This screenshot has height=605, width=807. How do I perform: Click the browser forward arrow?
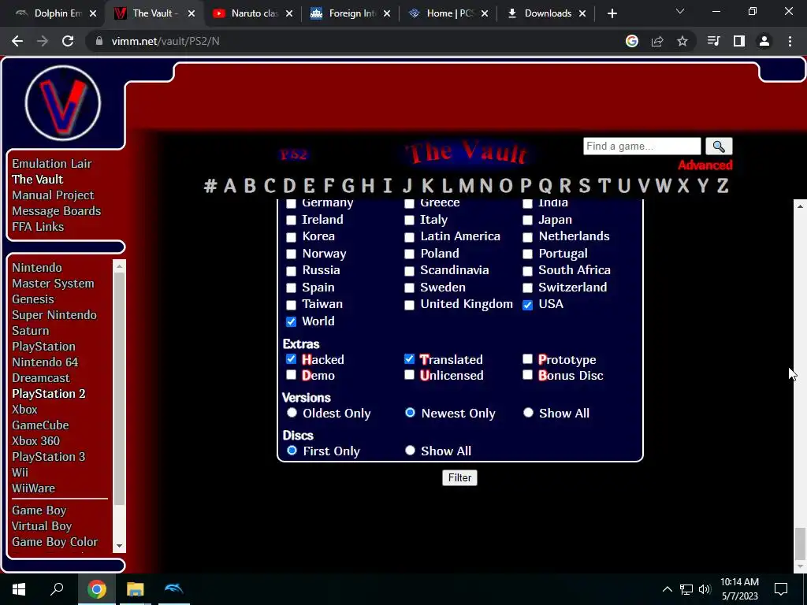pos(43,41)
